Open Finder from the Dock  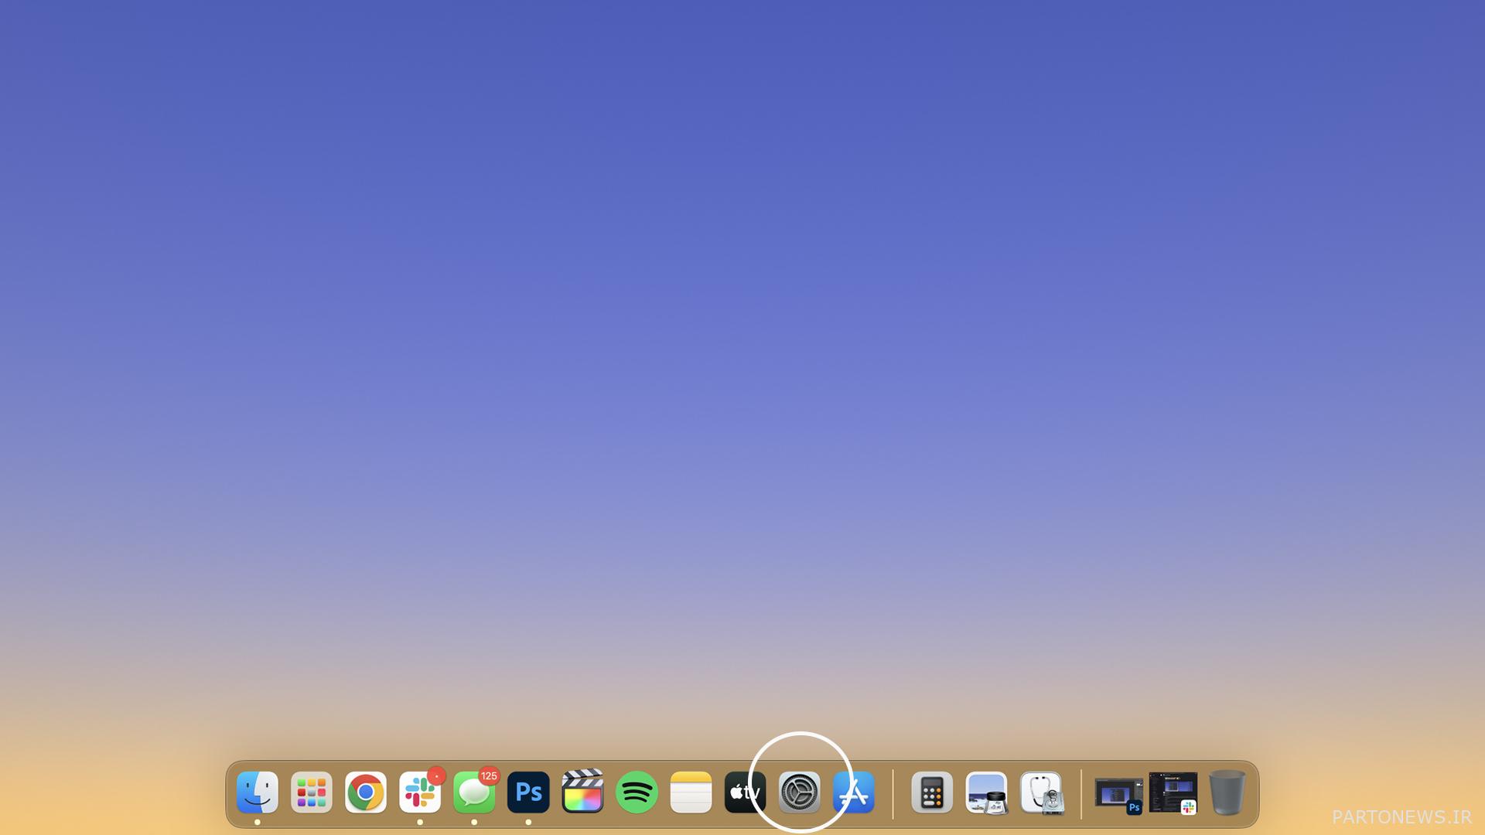[257, 792]
